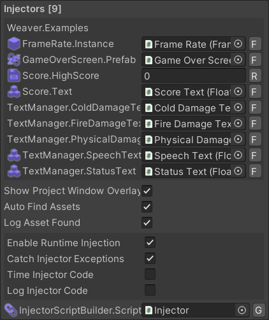This screenshot has height=320, width=269.
Task: Click the F button for Score.Text
Action: coord(255,92)
